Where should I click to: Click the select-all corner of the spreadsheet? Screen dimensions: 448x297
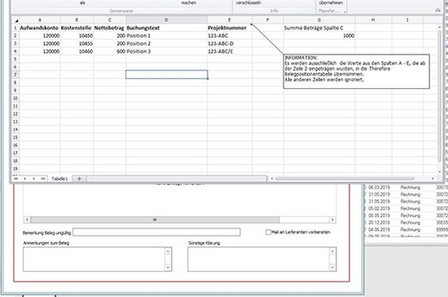[16, 20]
